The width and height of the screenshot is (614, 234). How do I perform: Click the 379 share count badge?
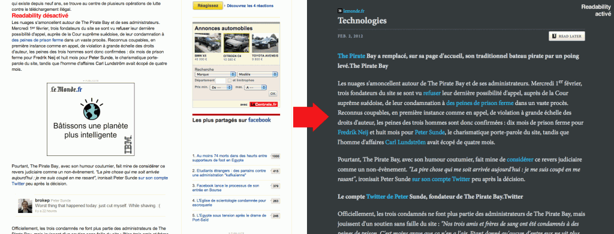coord(276,186)
